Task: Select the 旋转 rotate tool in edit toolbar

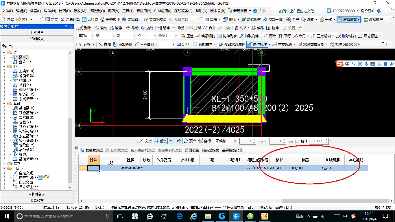Action: click(x=147, y=28)
